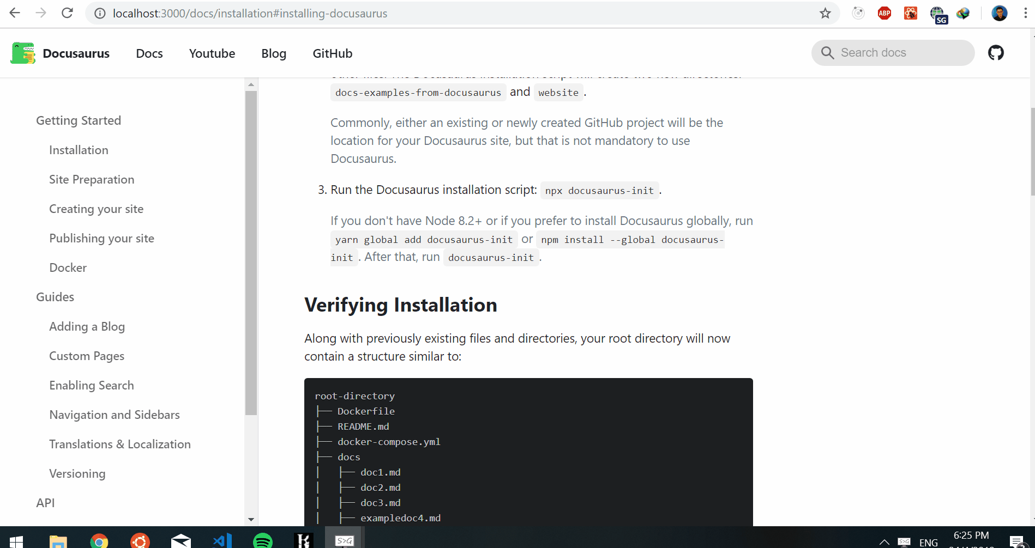Click the grey circular extension icon

[x=858, y=13]
